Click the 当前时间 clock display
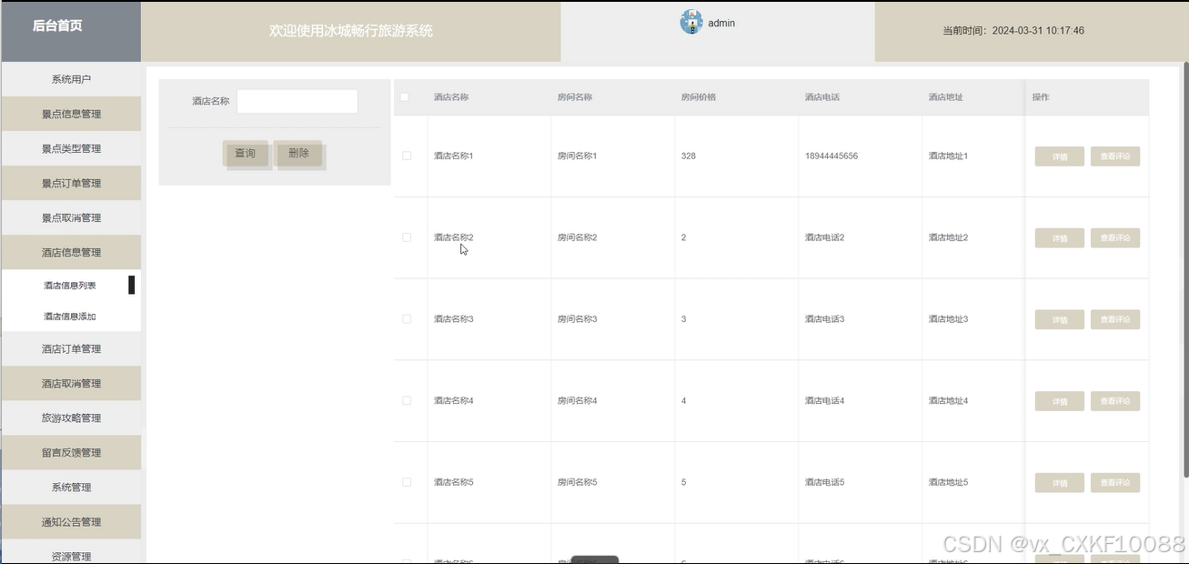The height and width of the screenshot is (564, 1189). coord(1013,31)
